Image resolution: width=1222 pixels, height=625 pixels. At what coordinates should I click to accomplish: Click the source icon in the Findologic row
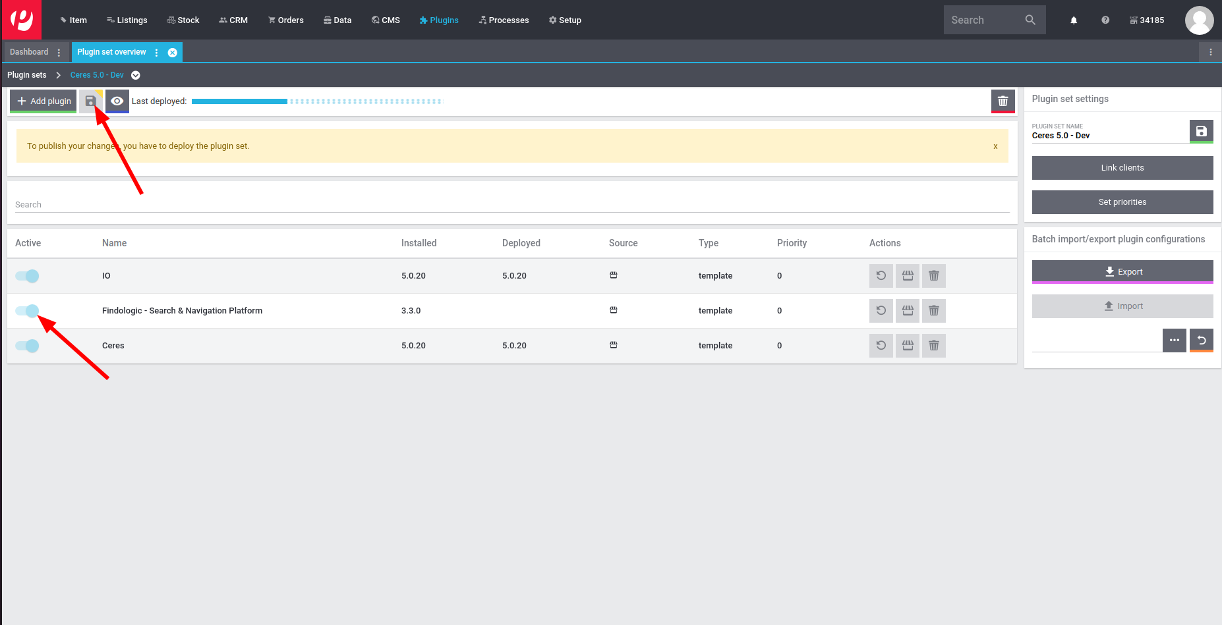[x=614, y=310]
